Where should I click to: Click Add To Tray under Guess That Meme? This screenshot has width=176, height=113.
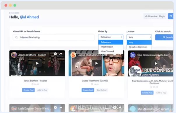coord(102,90)
